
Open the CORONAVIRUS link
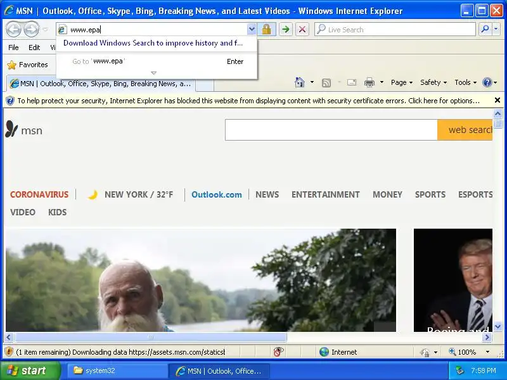[x=39, y=194]
